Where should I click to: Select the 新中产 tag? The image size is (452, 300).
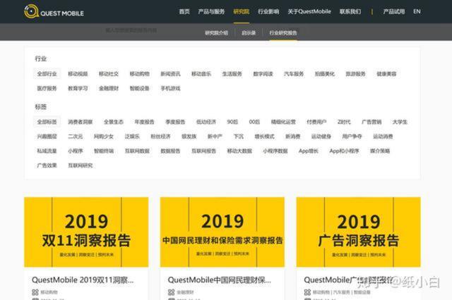point(215,136)
